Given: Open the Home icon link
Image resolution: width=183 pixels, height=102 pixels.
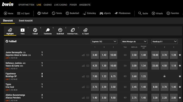Looking at the screenshot, I should 9,13.
